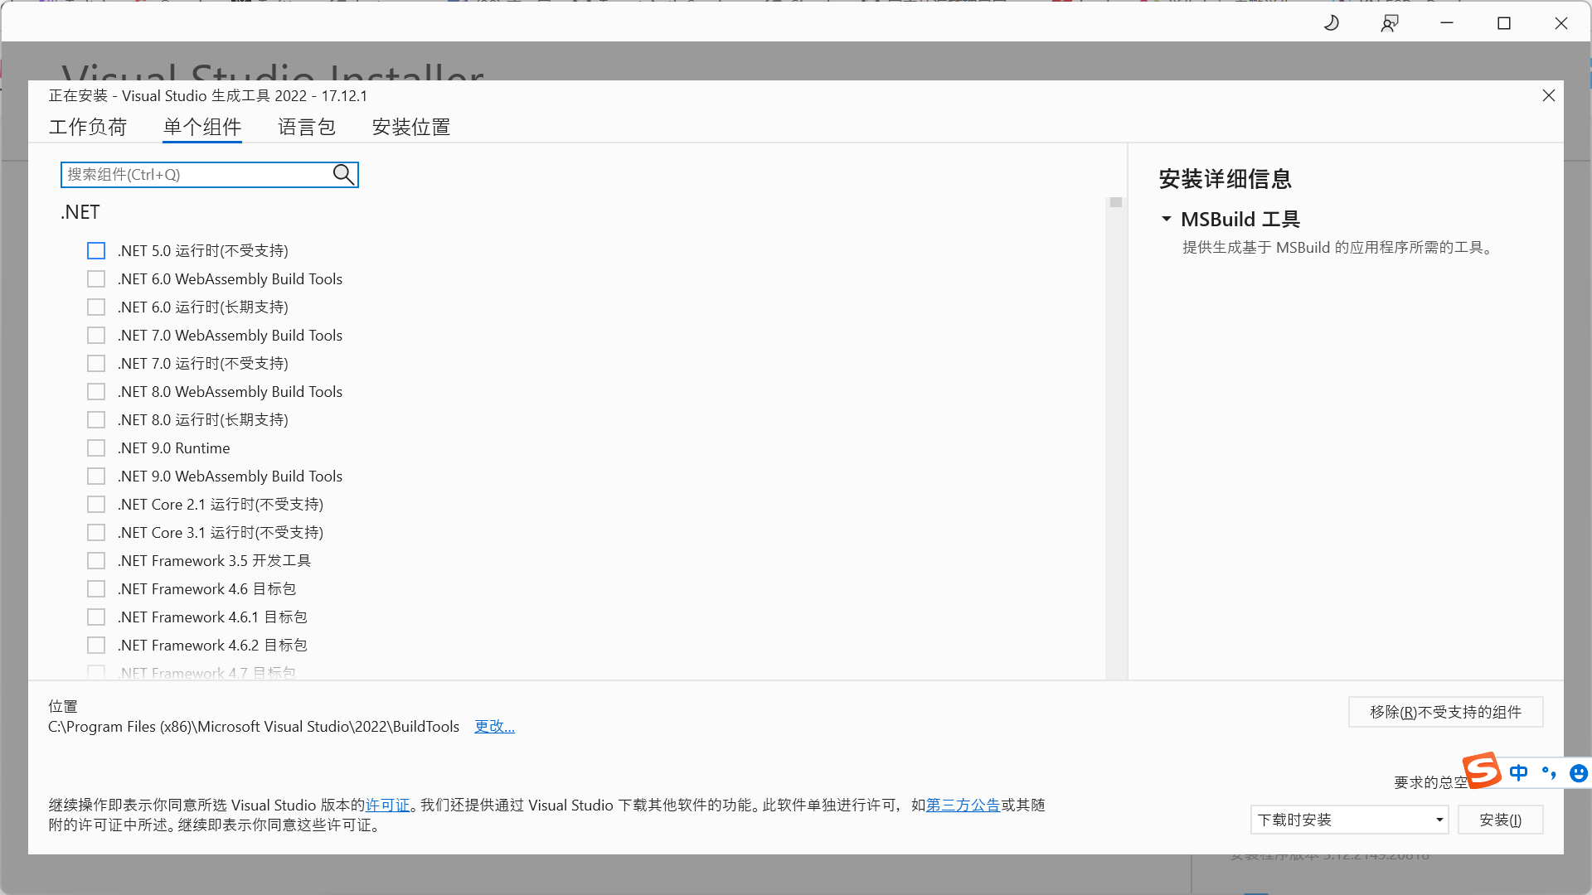
Task: Click the Sogou punctuation mode icon
Action: tap(1549, 772)
